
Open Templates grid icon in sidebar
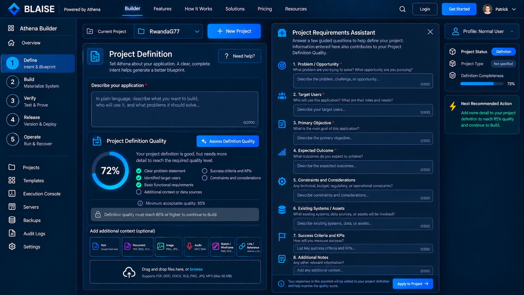coord(12,180)
